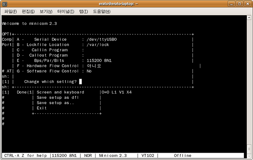
Task: Click the No software flow value
Action: 89,71
